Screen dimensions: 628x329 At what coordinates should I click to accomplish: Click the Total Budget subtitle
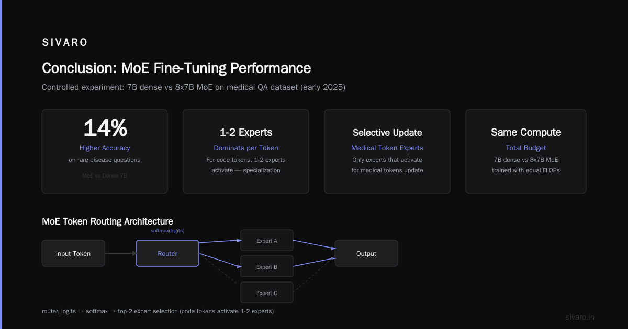526,148
